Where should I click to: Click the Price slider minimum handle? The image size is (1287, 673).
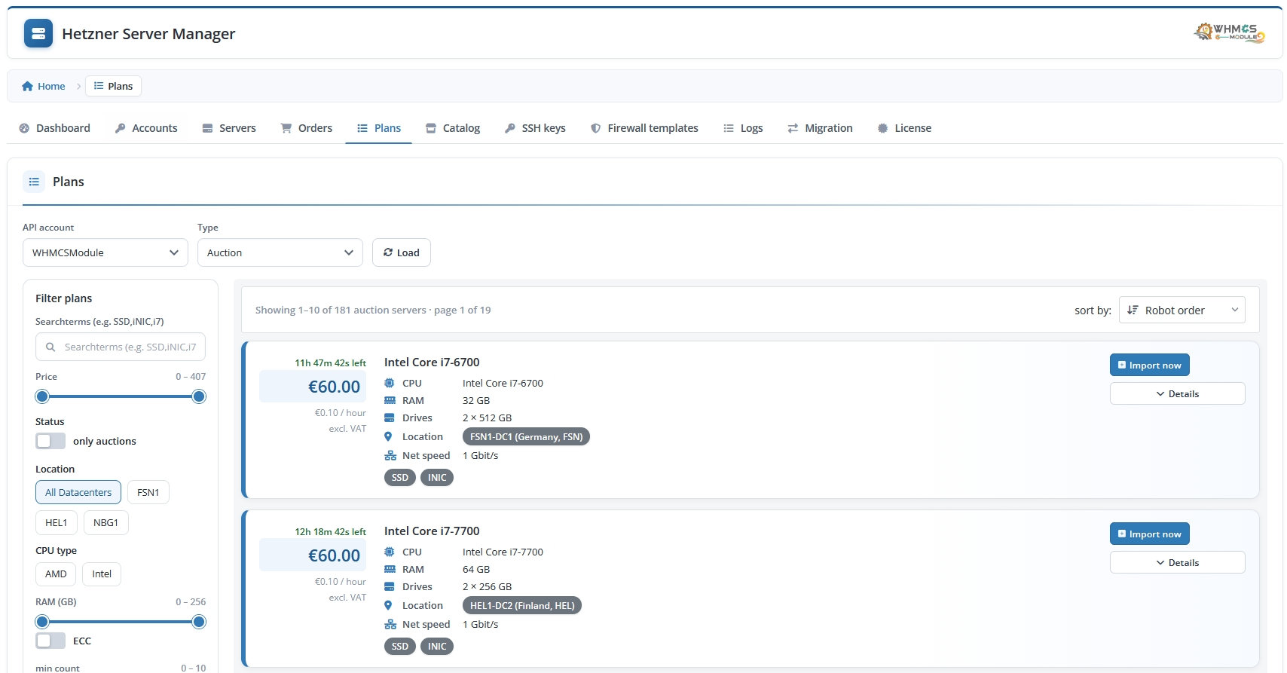(x=42, y=396)
